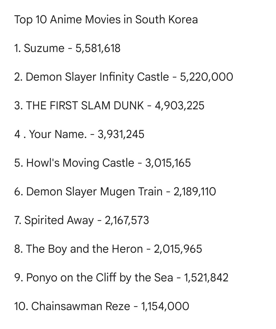Click the Your Name. entry
Image resolution: width=276 pixels, height=329 pixels.
pyautogui.click(x=79, y=134)
